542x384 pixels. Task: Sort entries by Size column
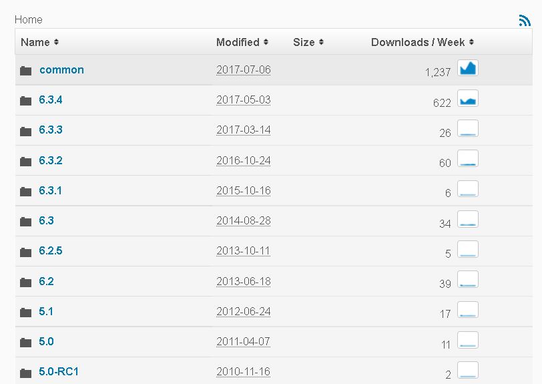pos(308,42)
